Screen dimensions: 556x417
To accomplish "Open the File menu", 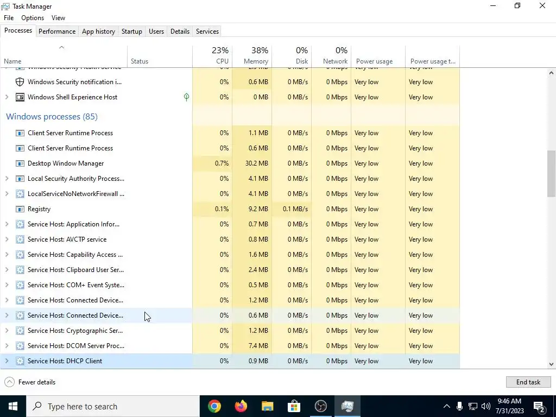I will click(9, 18).
